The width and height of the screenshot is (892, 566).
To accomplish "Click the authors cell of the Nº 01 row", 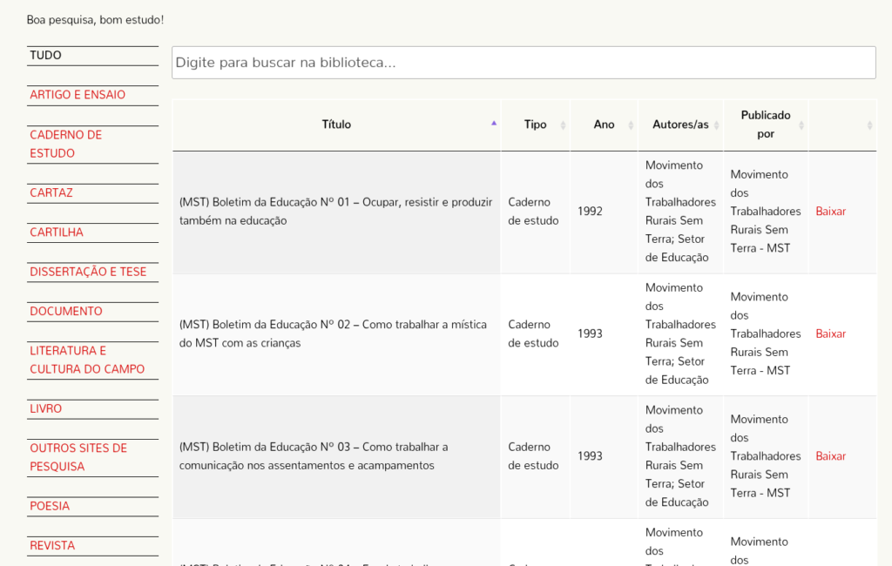I will click(680, 211).
